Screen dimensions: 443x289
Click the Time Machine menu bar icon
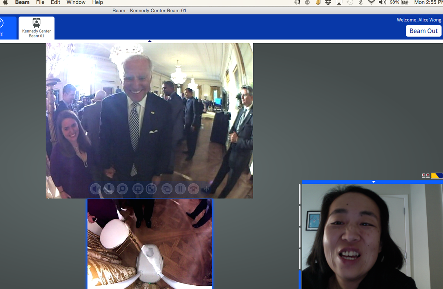[x=350, y=2]
